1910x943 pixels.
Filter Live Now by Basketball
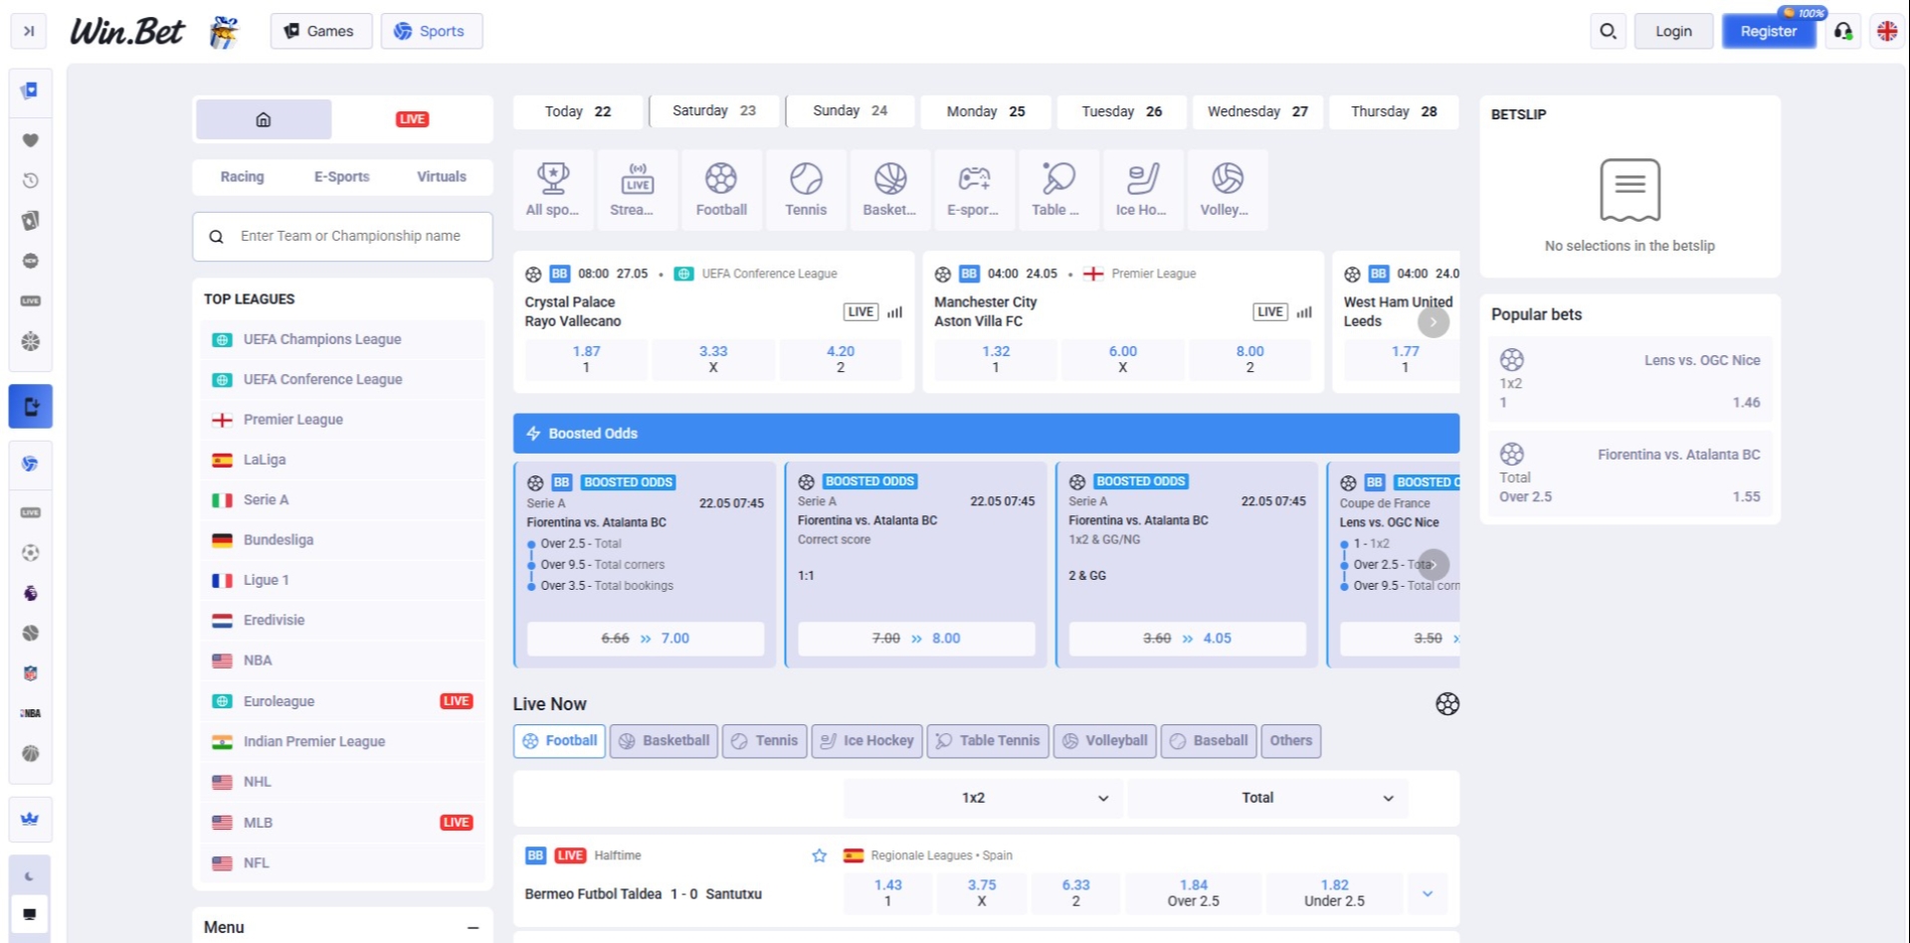[664, 741]
